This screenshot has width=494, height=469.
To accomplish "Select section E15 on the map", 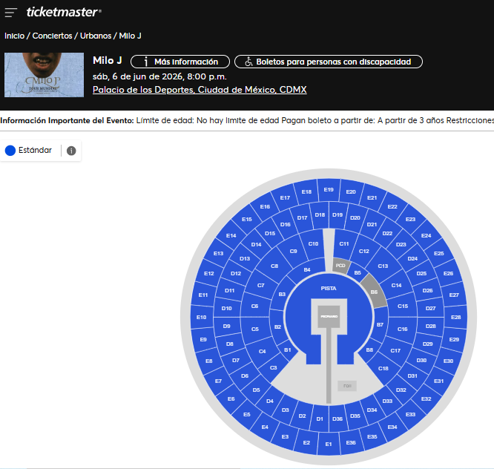I will (x=247, y=219).
